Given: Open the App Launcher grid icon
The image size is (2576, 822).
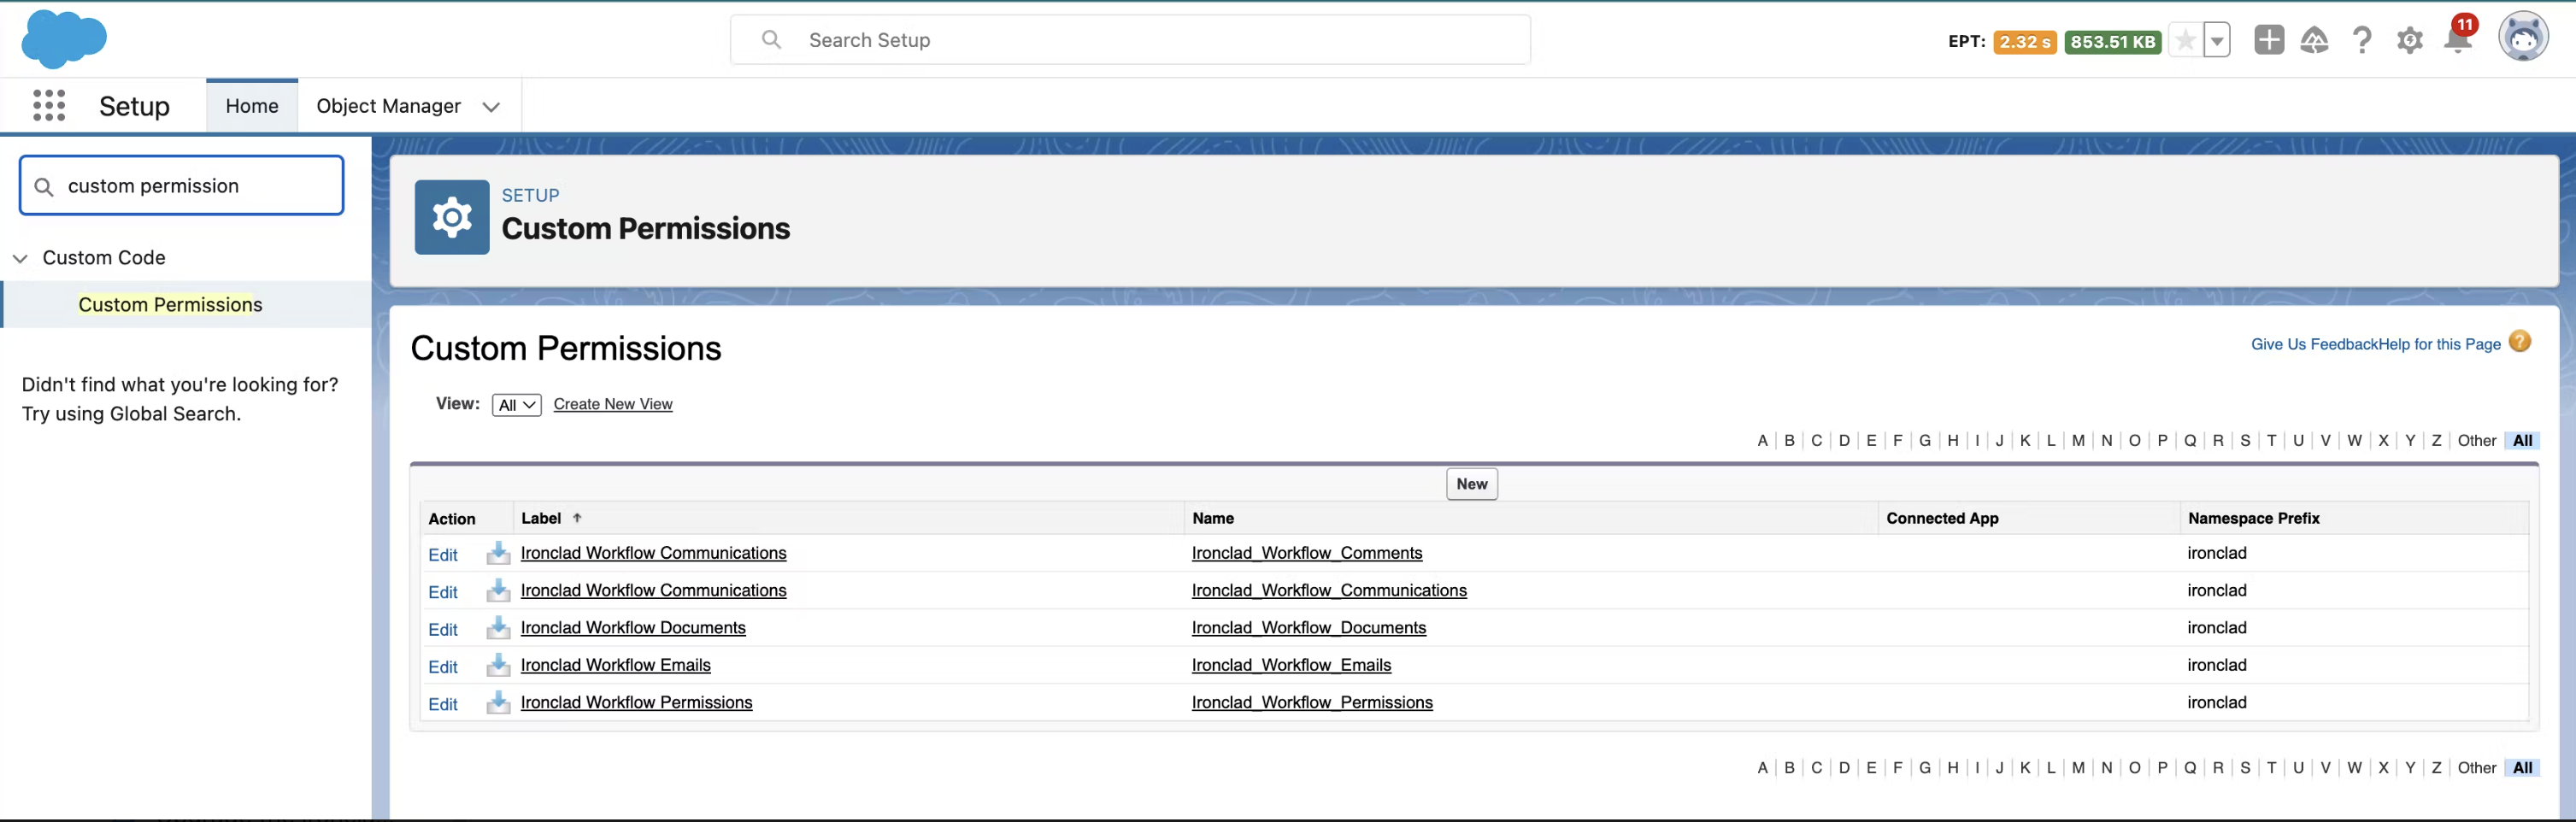Looking at the screenshot, I should (x=49, y=105).
